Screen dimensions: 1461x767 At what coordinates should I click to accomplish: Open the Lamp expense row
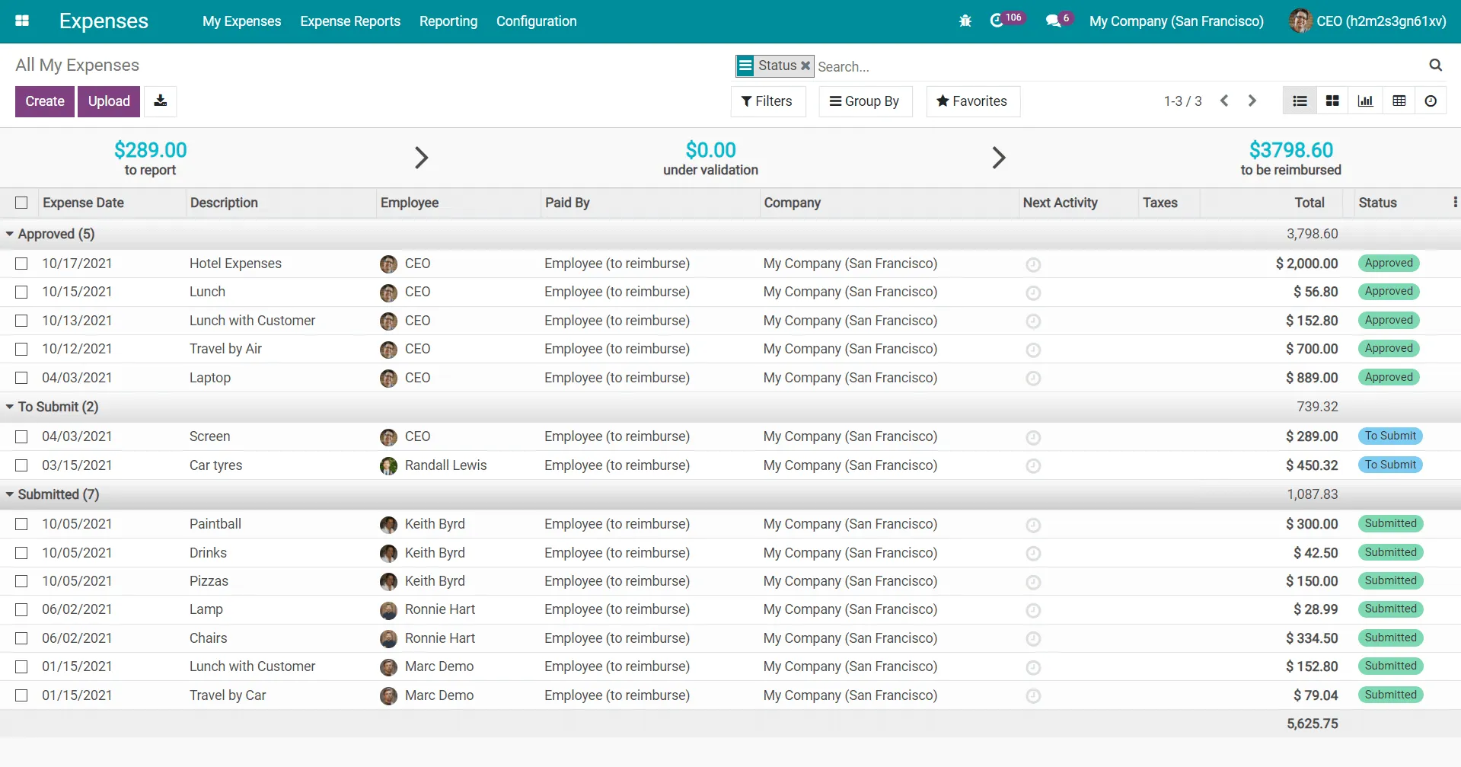[x=730, y=609]
